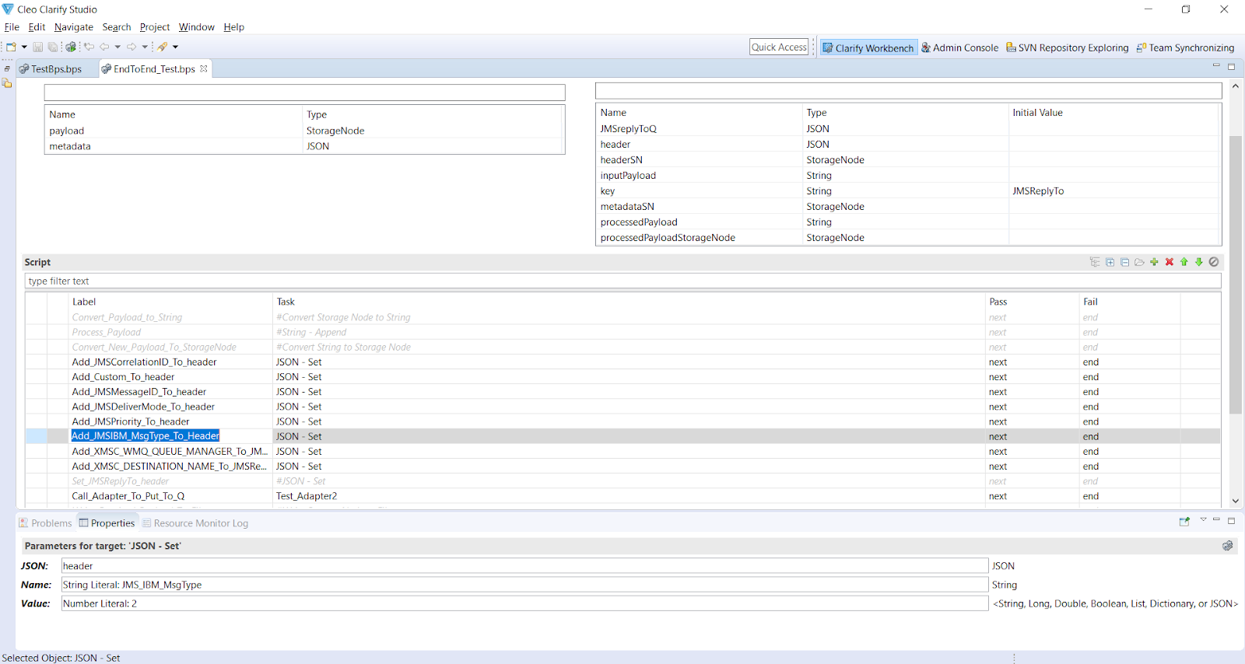Open the Back history dropdown arrow
The width and height of the screenshot is (1245, 664).
pyautogui.click(x=117, y=47)
